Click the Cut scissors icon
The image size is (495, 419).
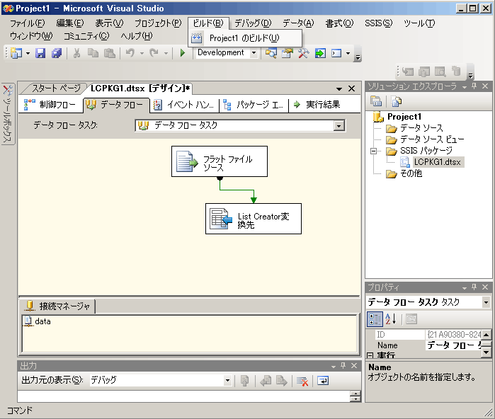coord(76,53)
